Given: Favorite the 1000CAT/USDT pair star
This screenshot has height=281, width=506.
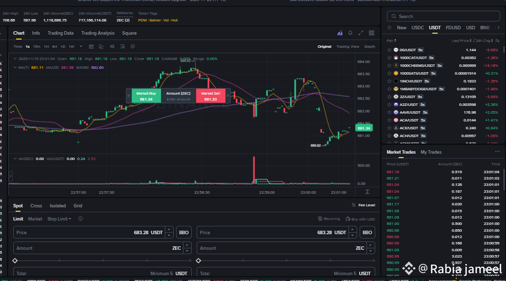Looking at the screenshot, I should coord(389,58).
